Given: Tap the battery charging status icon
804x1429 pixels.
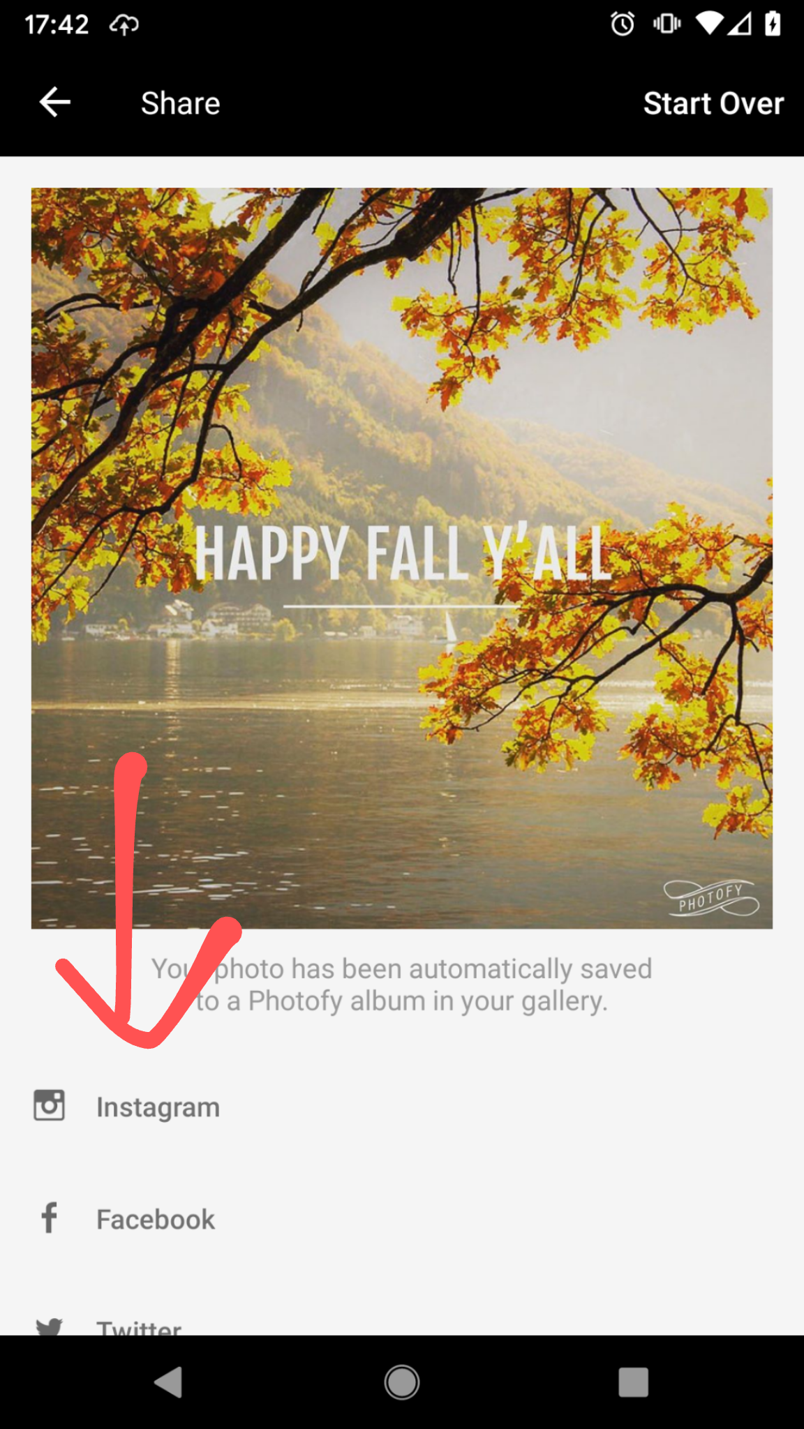Looking at the screenshot, I should 773,24.
